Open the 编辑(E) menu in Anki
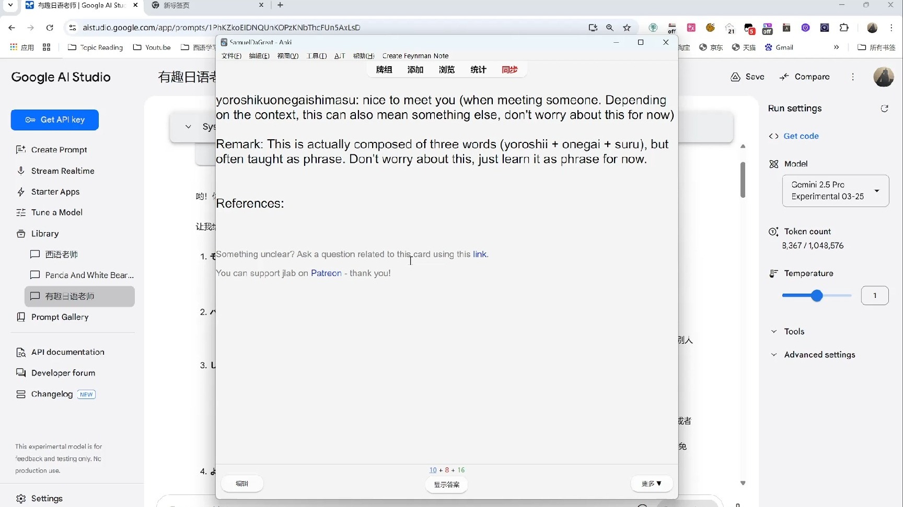This screenshot has height=507, width=903. (x=259, y=56)
